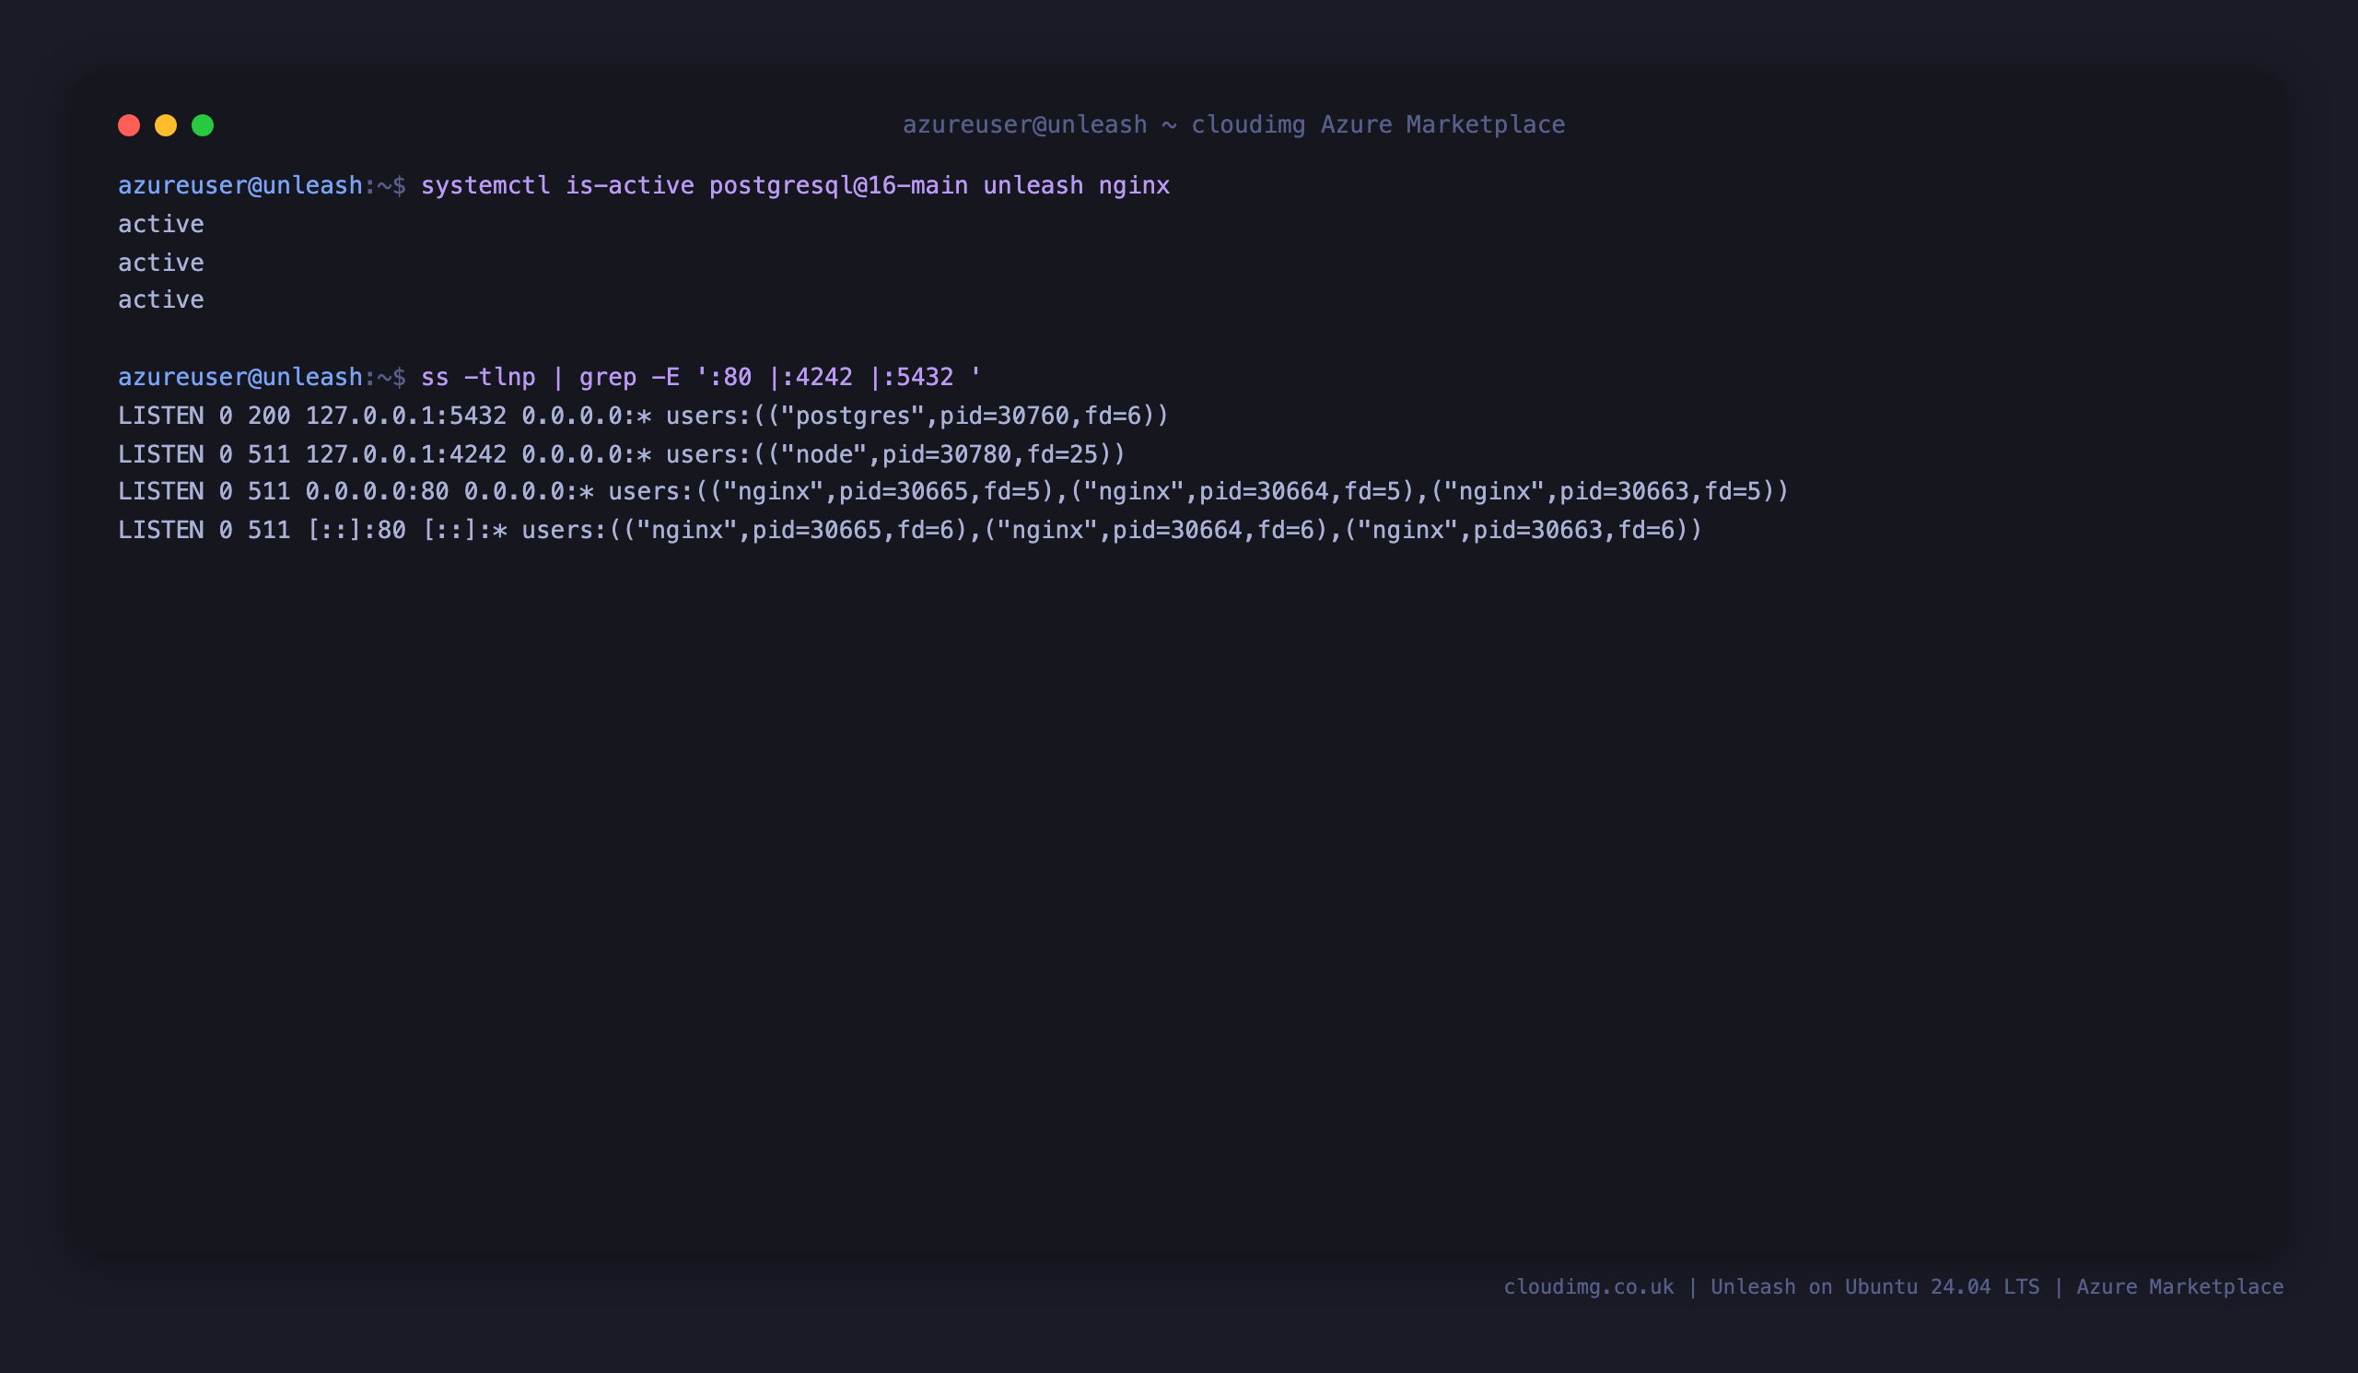Viewport: 2358px width, 1373px height.
Task: Click the first 'active' output line
Action: (x=161, y=225)
